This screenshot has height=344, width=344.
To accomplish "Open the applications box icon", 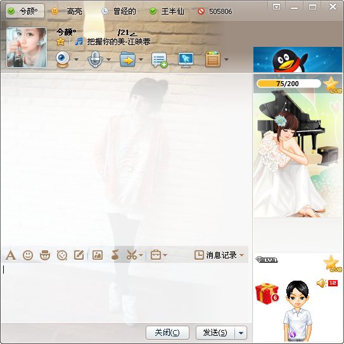I will (x=213, y=59).
